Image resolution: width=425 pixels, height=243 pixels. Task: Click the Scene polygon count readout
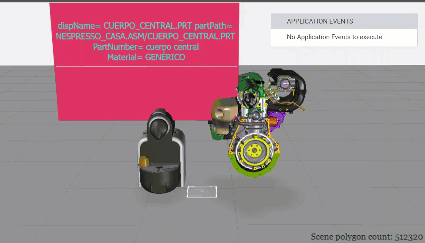click(367, 237)
